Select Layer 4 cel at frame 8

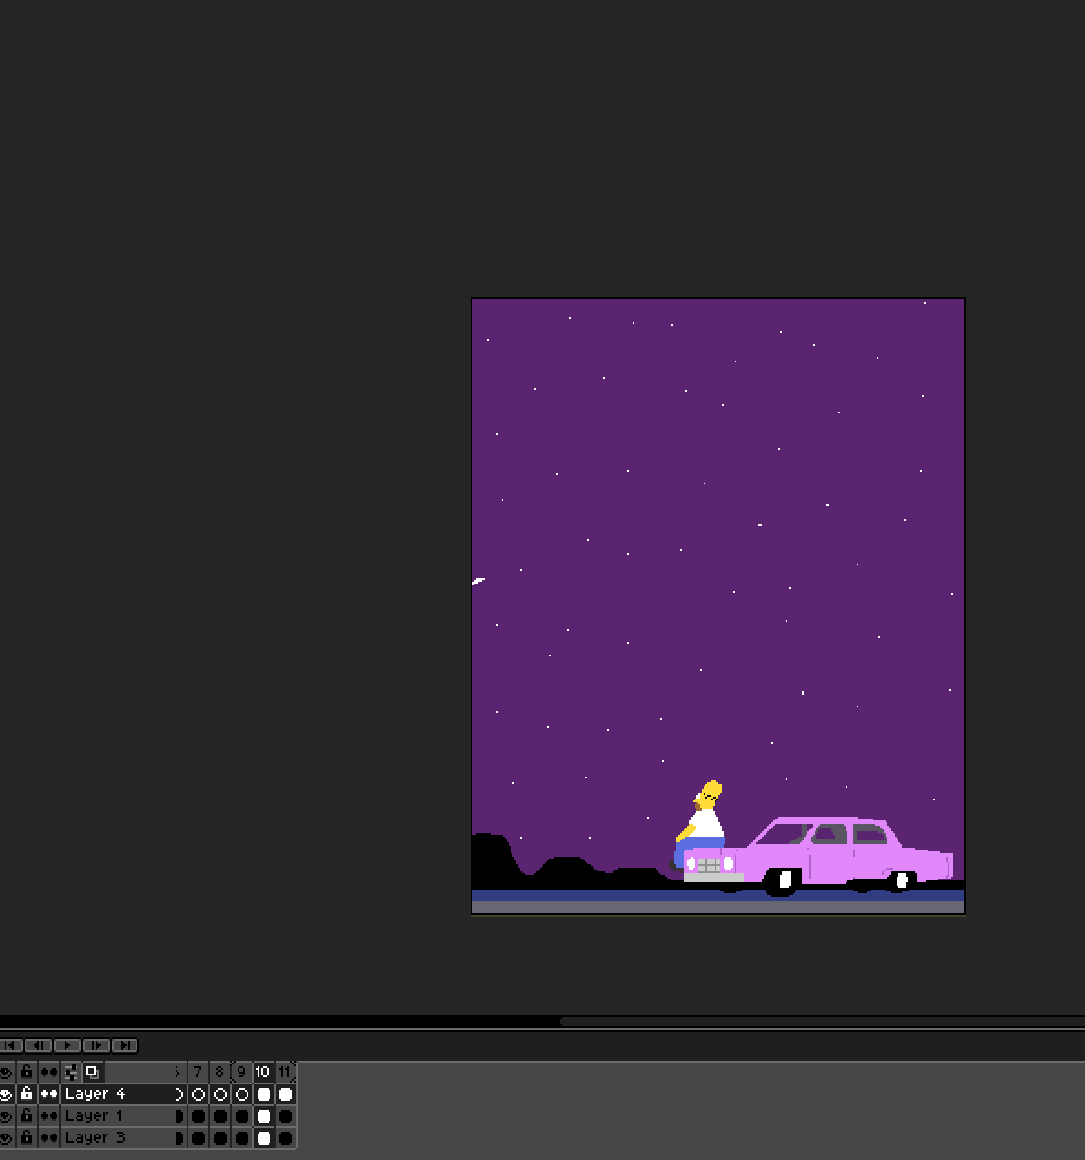coord(219,1094)
